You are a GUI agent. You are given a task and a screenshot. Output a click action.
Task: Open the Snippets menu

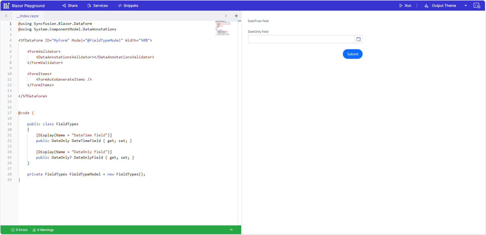pyautogui.click(x=128, y=6)
